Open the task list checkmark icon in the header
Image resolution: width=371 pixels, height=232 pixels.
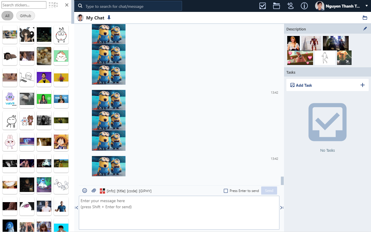click(263, 6)
